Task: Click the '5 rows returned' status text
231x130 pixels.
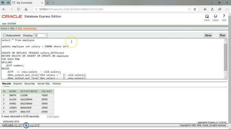Action: click(20, 116)
